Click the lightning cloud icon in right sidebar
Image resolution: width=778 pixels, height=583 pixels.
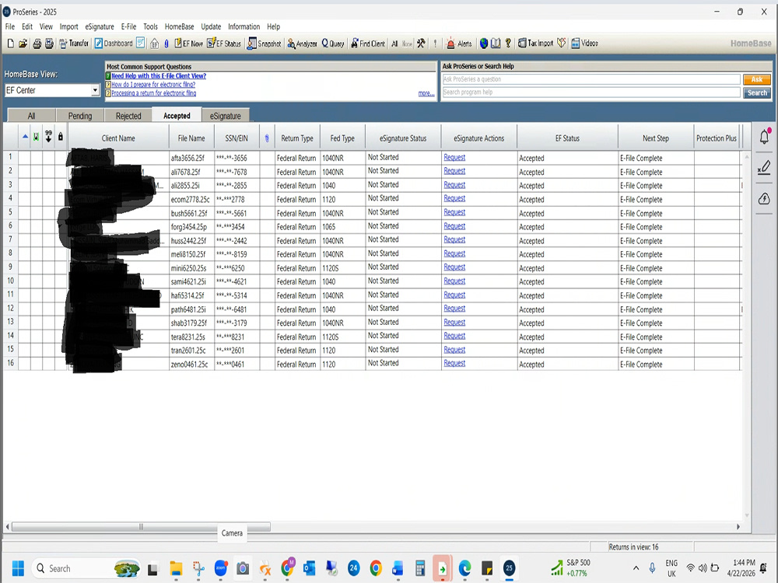(764, 199)
